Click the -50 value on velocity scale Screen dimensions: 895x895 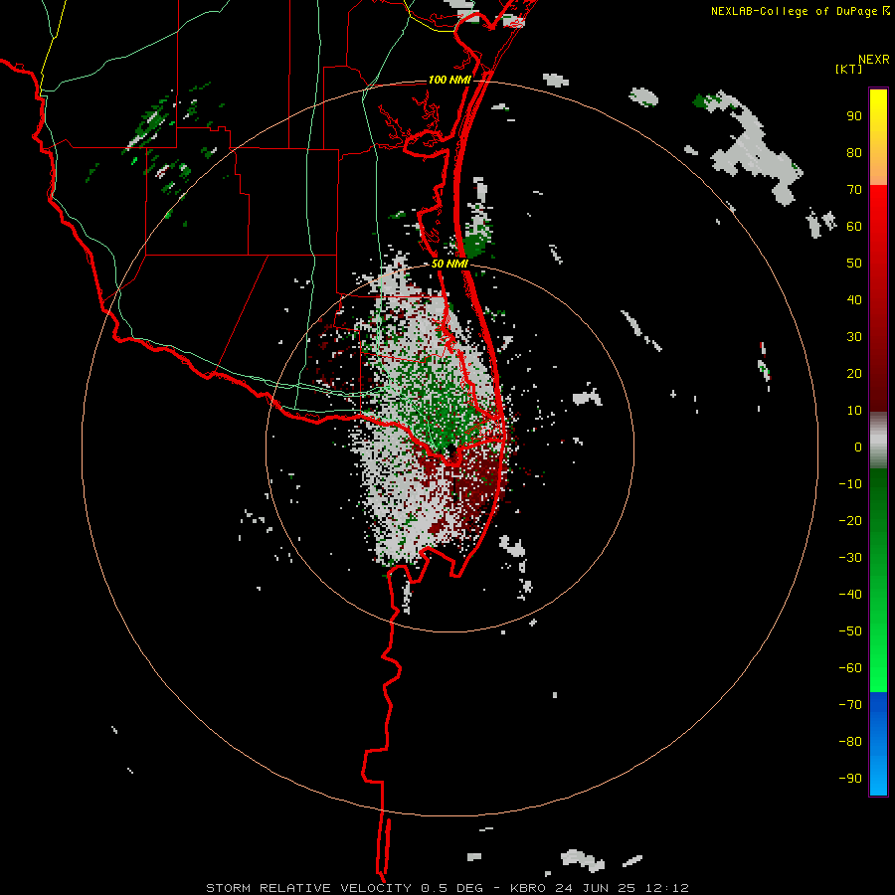click(x=850, y=631)
